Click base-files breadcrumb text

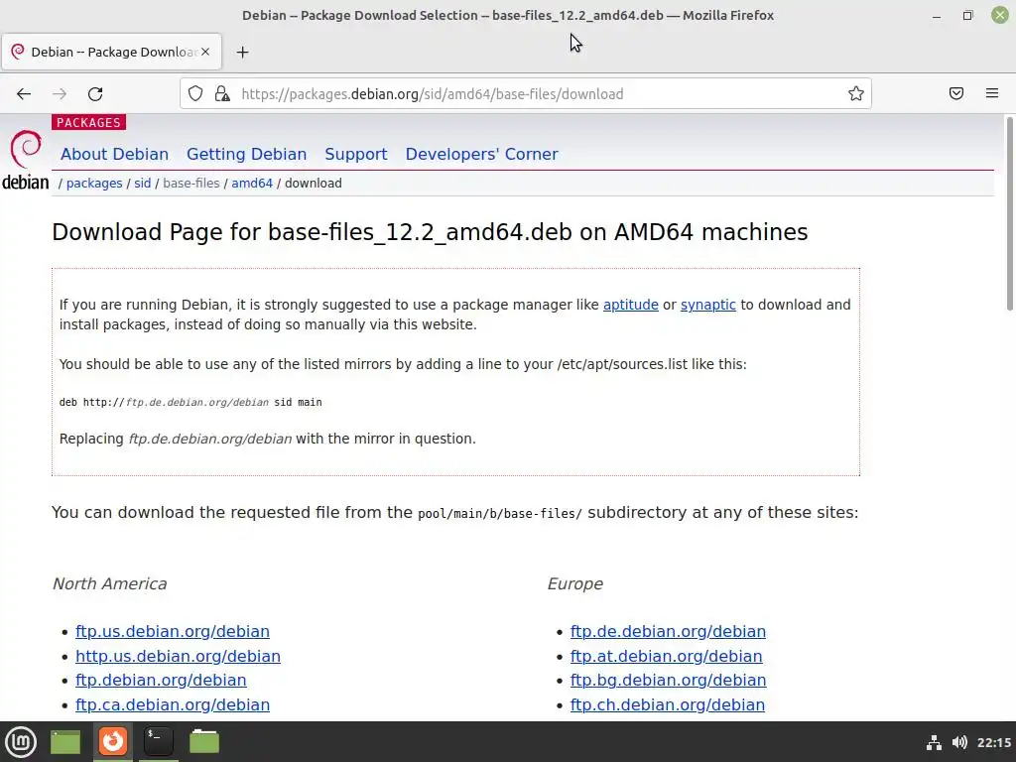191,184
